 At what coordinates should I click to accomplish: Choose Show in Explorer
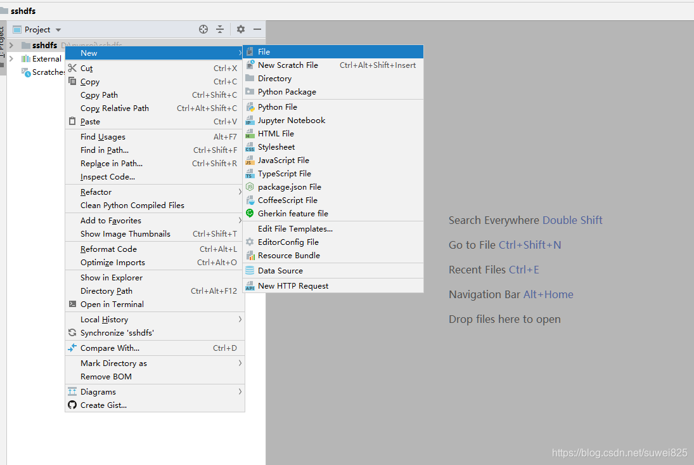(155, 278)
